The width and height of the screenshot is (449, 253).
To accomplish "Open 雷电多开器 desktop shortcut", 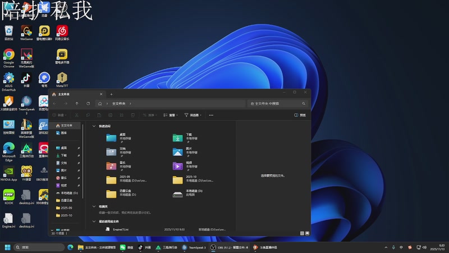I will click(x=62, y=57).
